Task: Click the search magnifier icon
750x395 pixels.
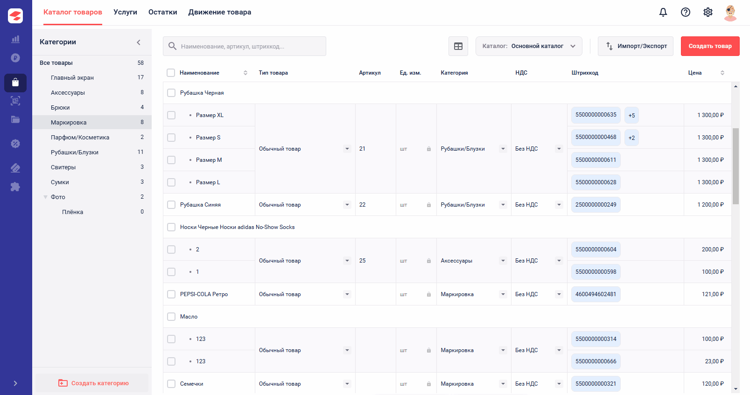Action: 172,46
